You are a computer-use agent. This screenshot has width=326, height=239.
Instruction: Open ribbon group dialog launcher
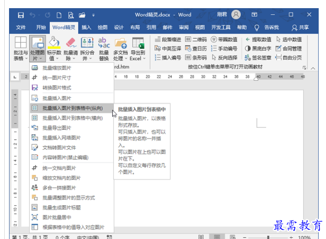(x=304, y=68)
